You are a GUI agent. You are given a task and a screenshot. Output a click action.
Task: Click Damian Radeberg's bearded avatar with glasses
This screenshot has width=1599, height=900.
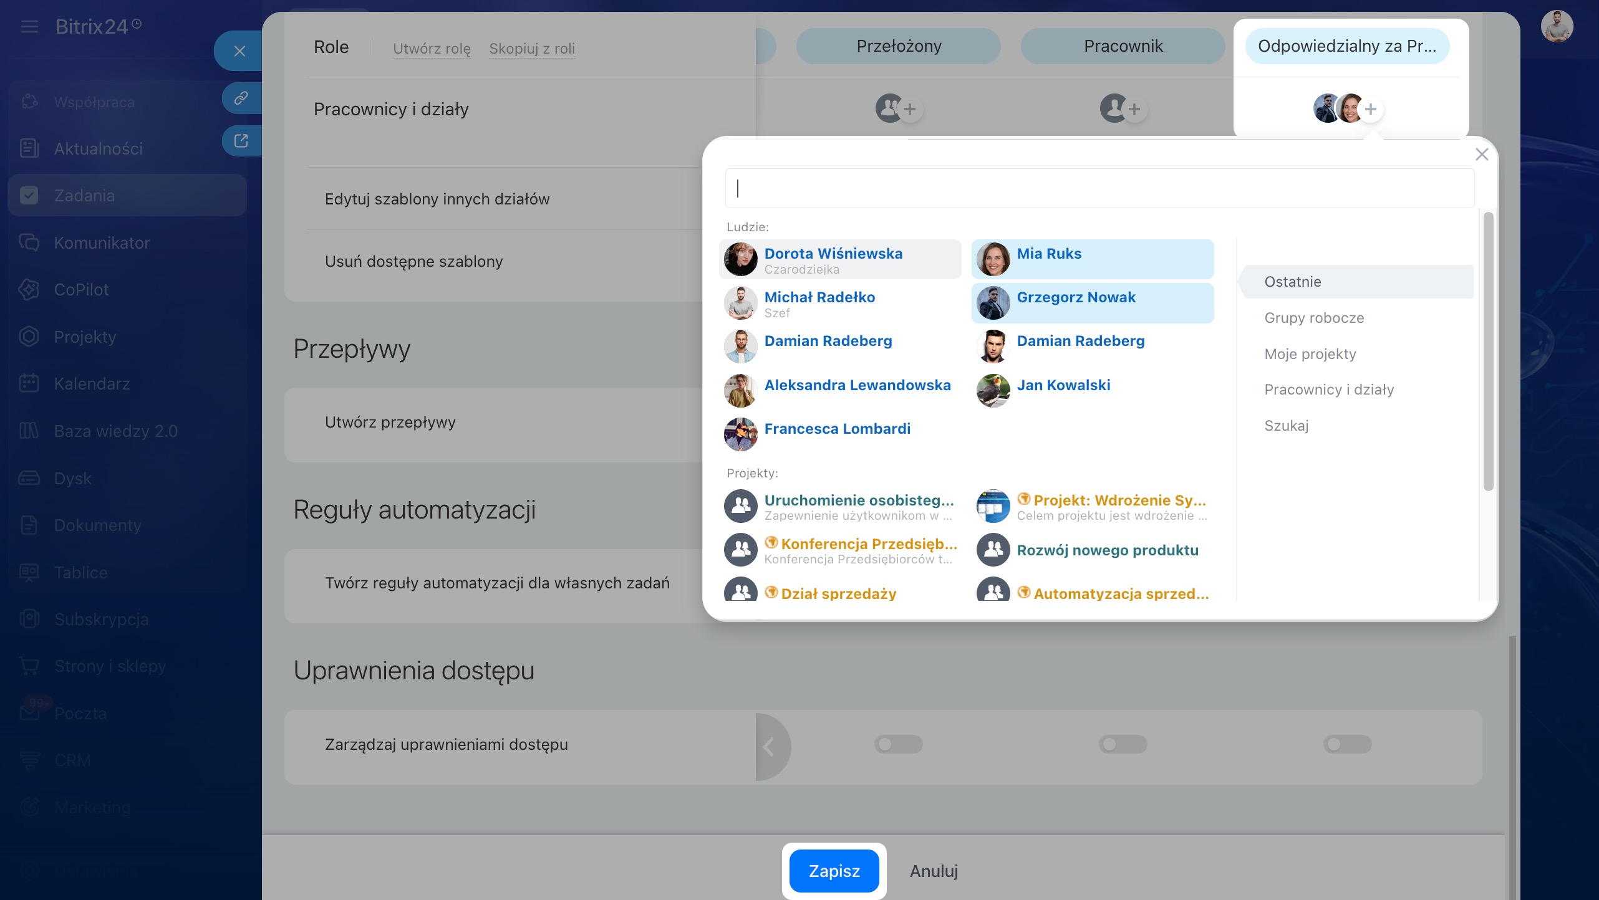741,347
